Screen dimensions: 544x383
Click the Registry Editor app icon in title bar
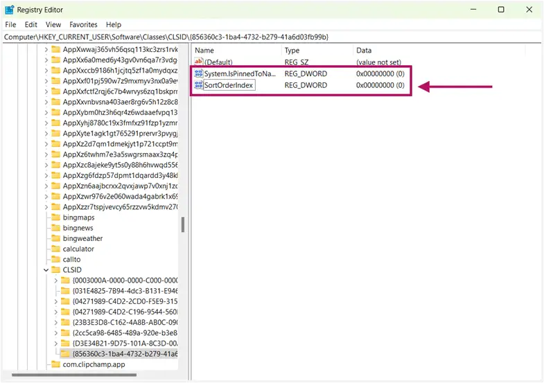click(10, 10)
